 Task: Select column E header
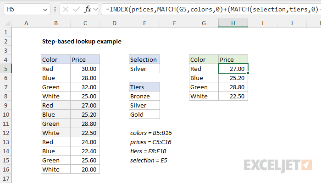(x=144, y=23)
